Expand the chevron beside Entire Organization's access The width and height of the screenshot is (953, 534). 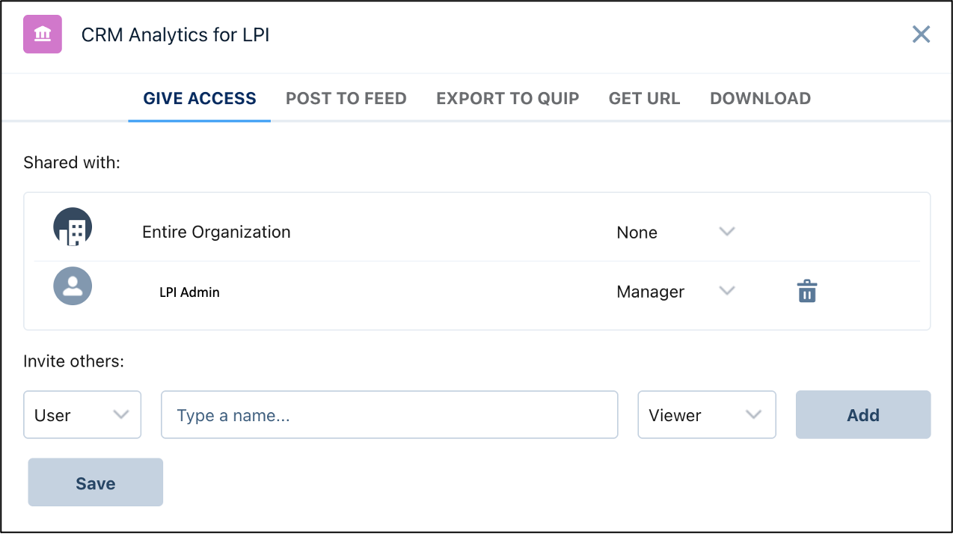pyautogui.click(x=726, y=232)
